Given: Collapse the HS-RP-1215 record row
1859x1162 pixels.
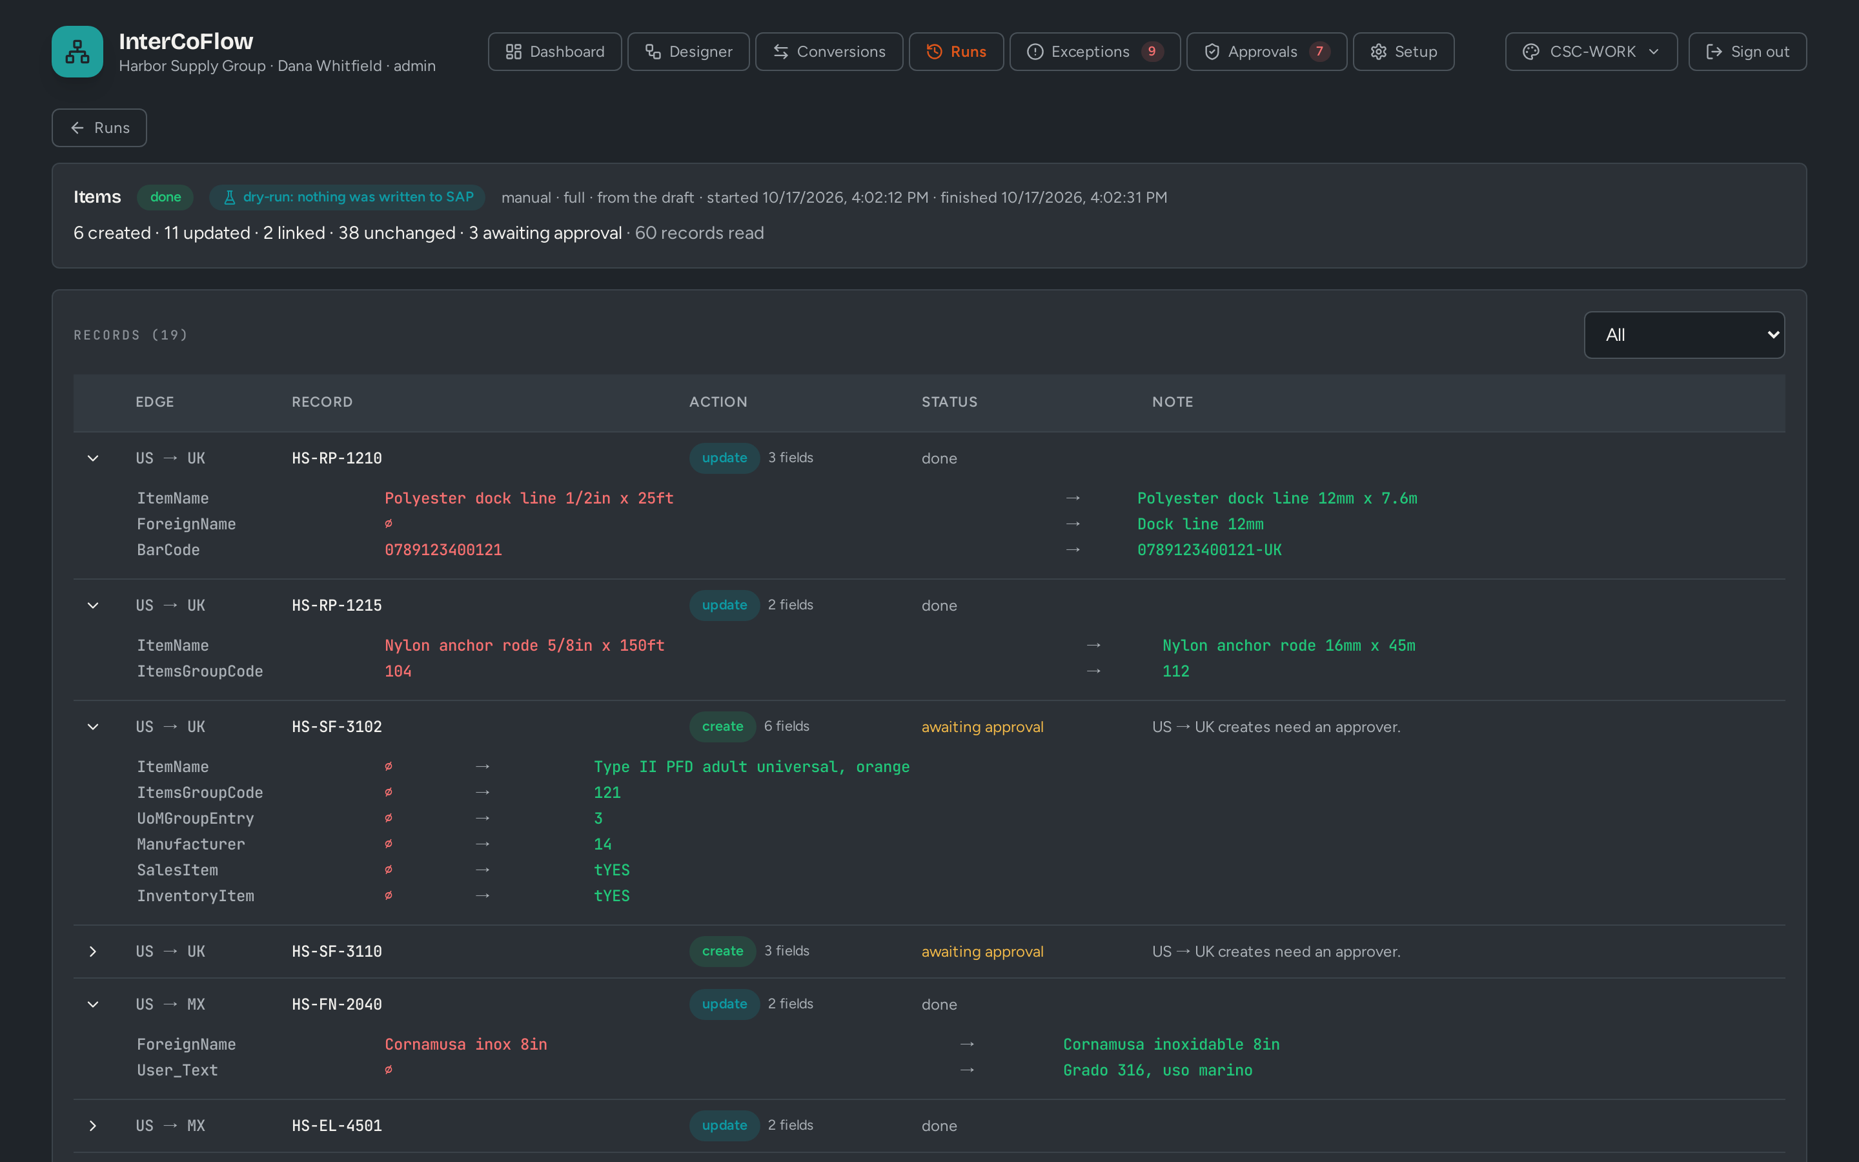Looking at the screenshot, I should (x=93, y=606).
